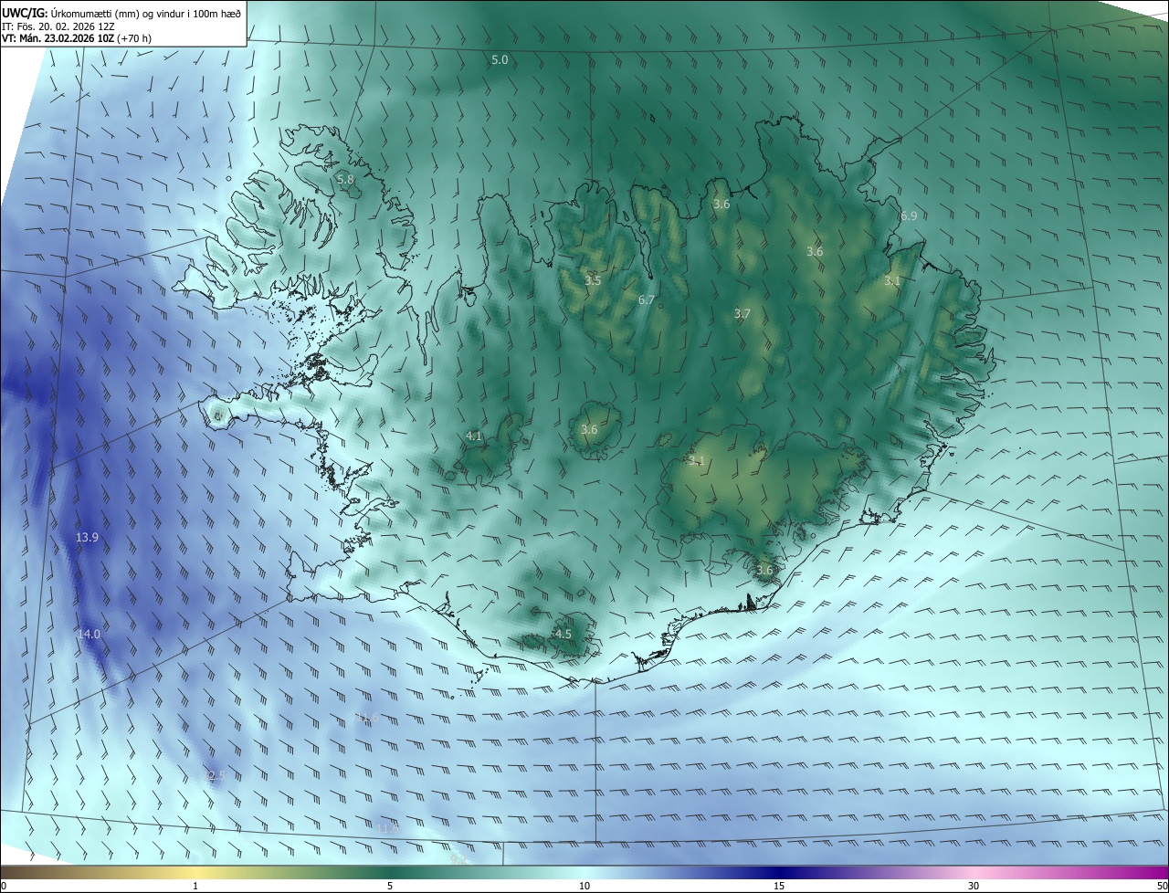Click the 3.5 value label on the map
The height and width of the screenshot is (893, 1169).
593,280
